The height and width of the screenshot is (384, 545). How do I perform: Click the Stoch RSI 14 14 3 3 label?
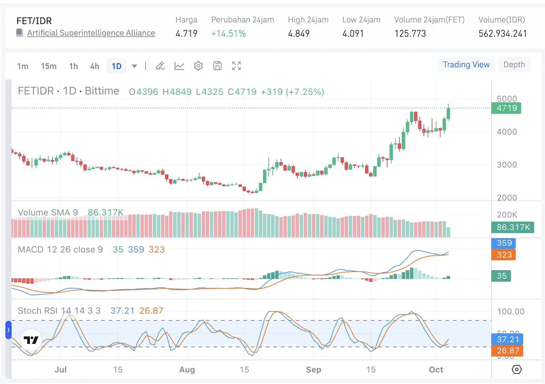tap(59, 311)
